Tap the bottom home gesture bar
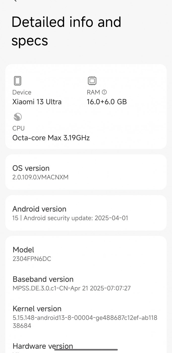Image resolution: width=172 pixels, height=353 pixels. pyautogui.click(x=86, y=349)
